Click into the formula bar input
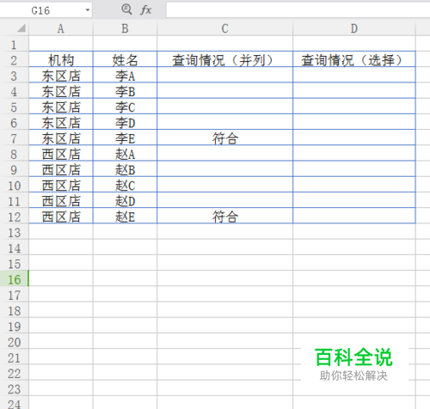Image resolution: width=430 pixels, height=409 pixels. 298,10
